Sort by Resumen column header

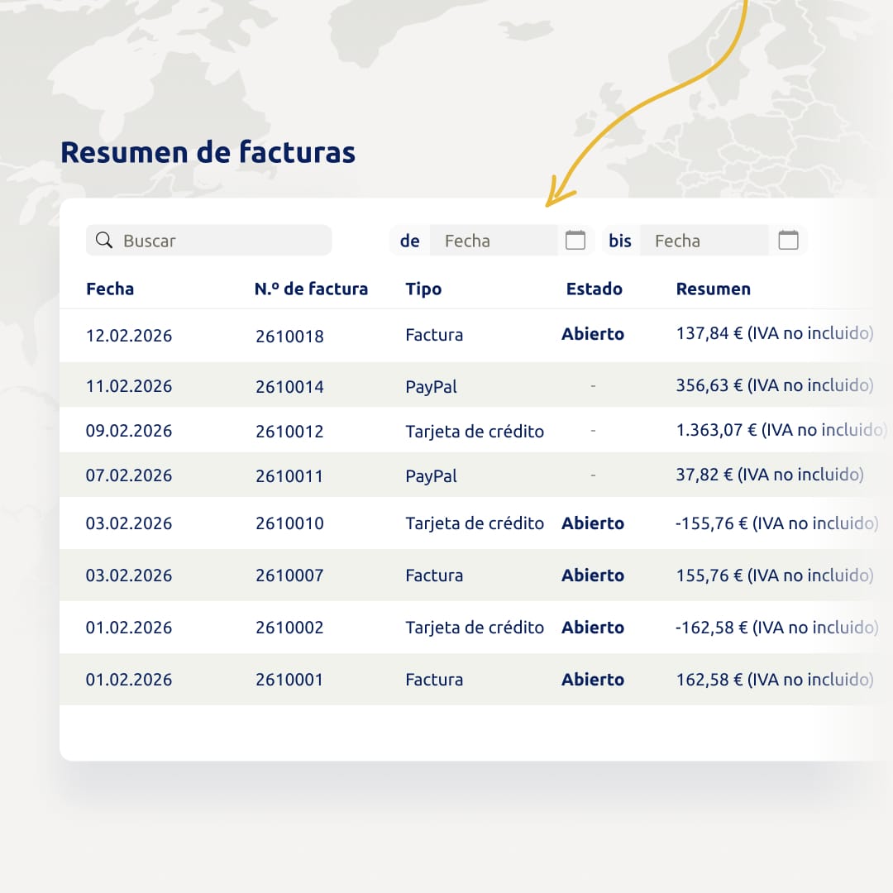click(x=713, y=289)
